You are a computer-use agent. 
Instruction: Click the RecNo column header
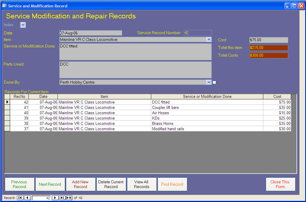pyautogui.click(x=19, y=97)
